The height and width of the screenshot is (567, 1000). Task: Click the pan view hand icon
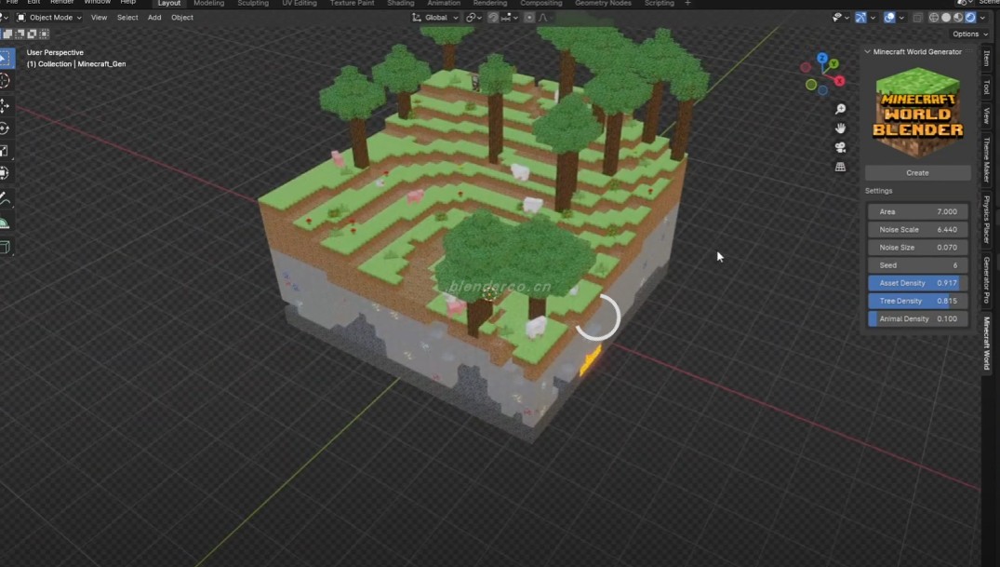tap(841, 128)
